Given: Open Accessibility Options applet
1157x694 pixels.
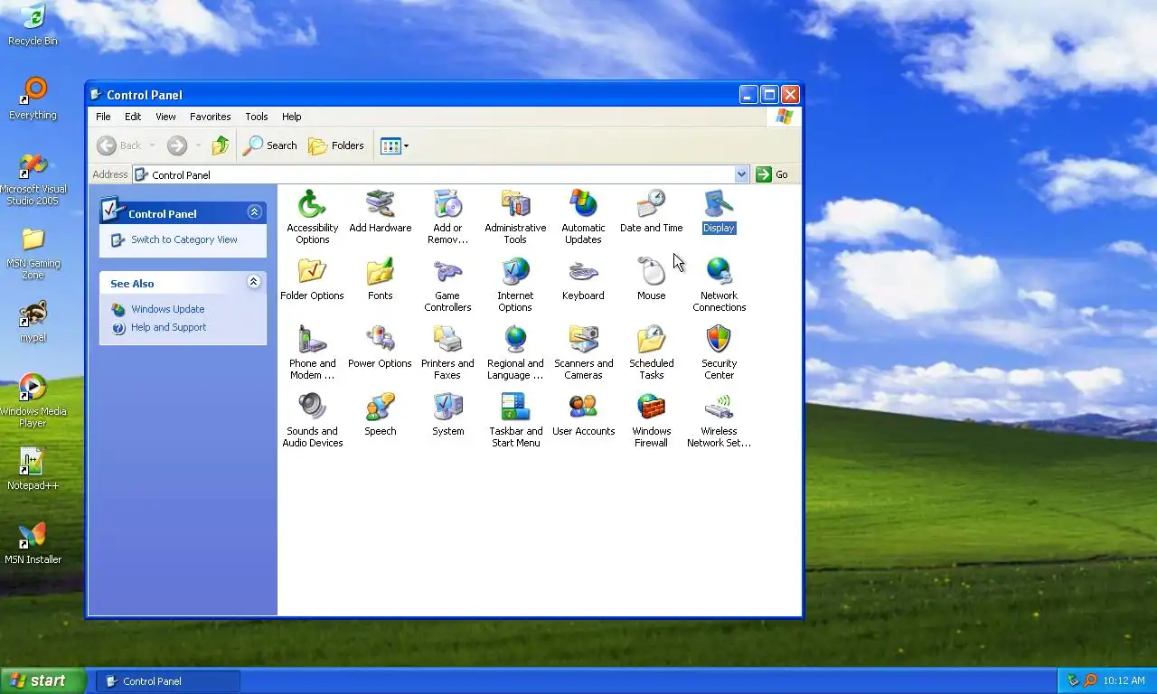Looking at the screenshot, I should tap(312, 216).
